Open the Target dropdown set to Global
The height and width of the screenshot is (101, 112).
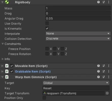[76, 83]
